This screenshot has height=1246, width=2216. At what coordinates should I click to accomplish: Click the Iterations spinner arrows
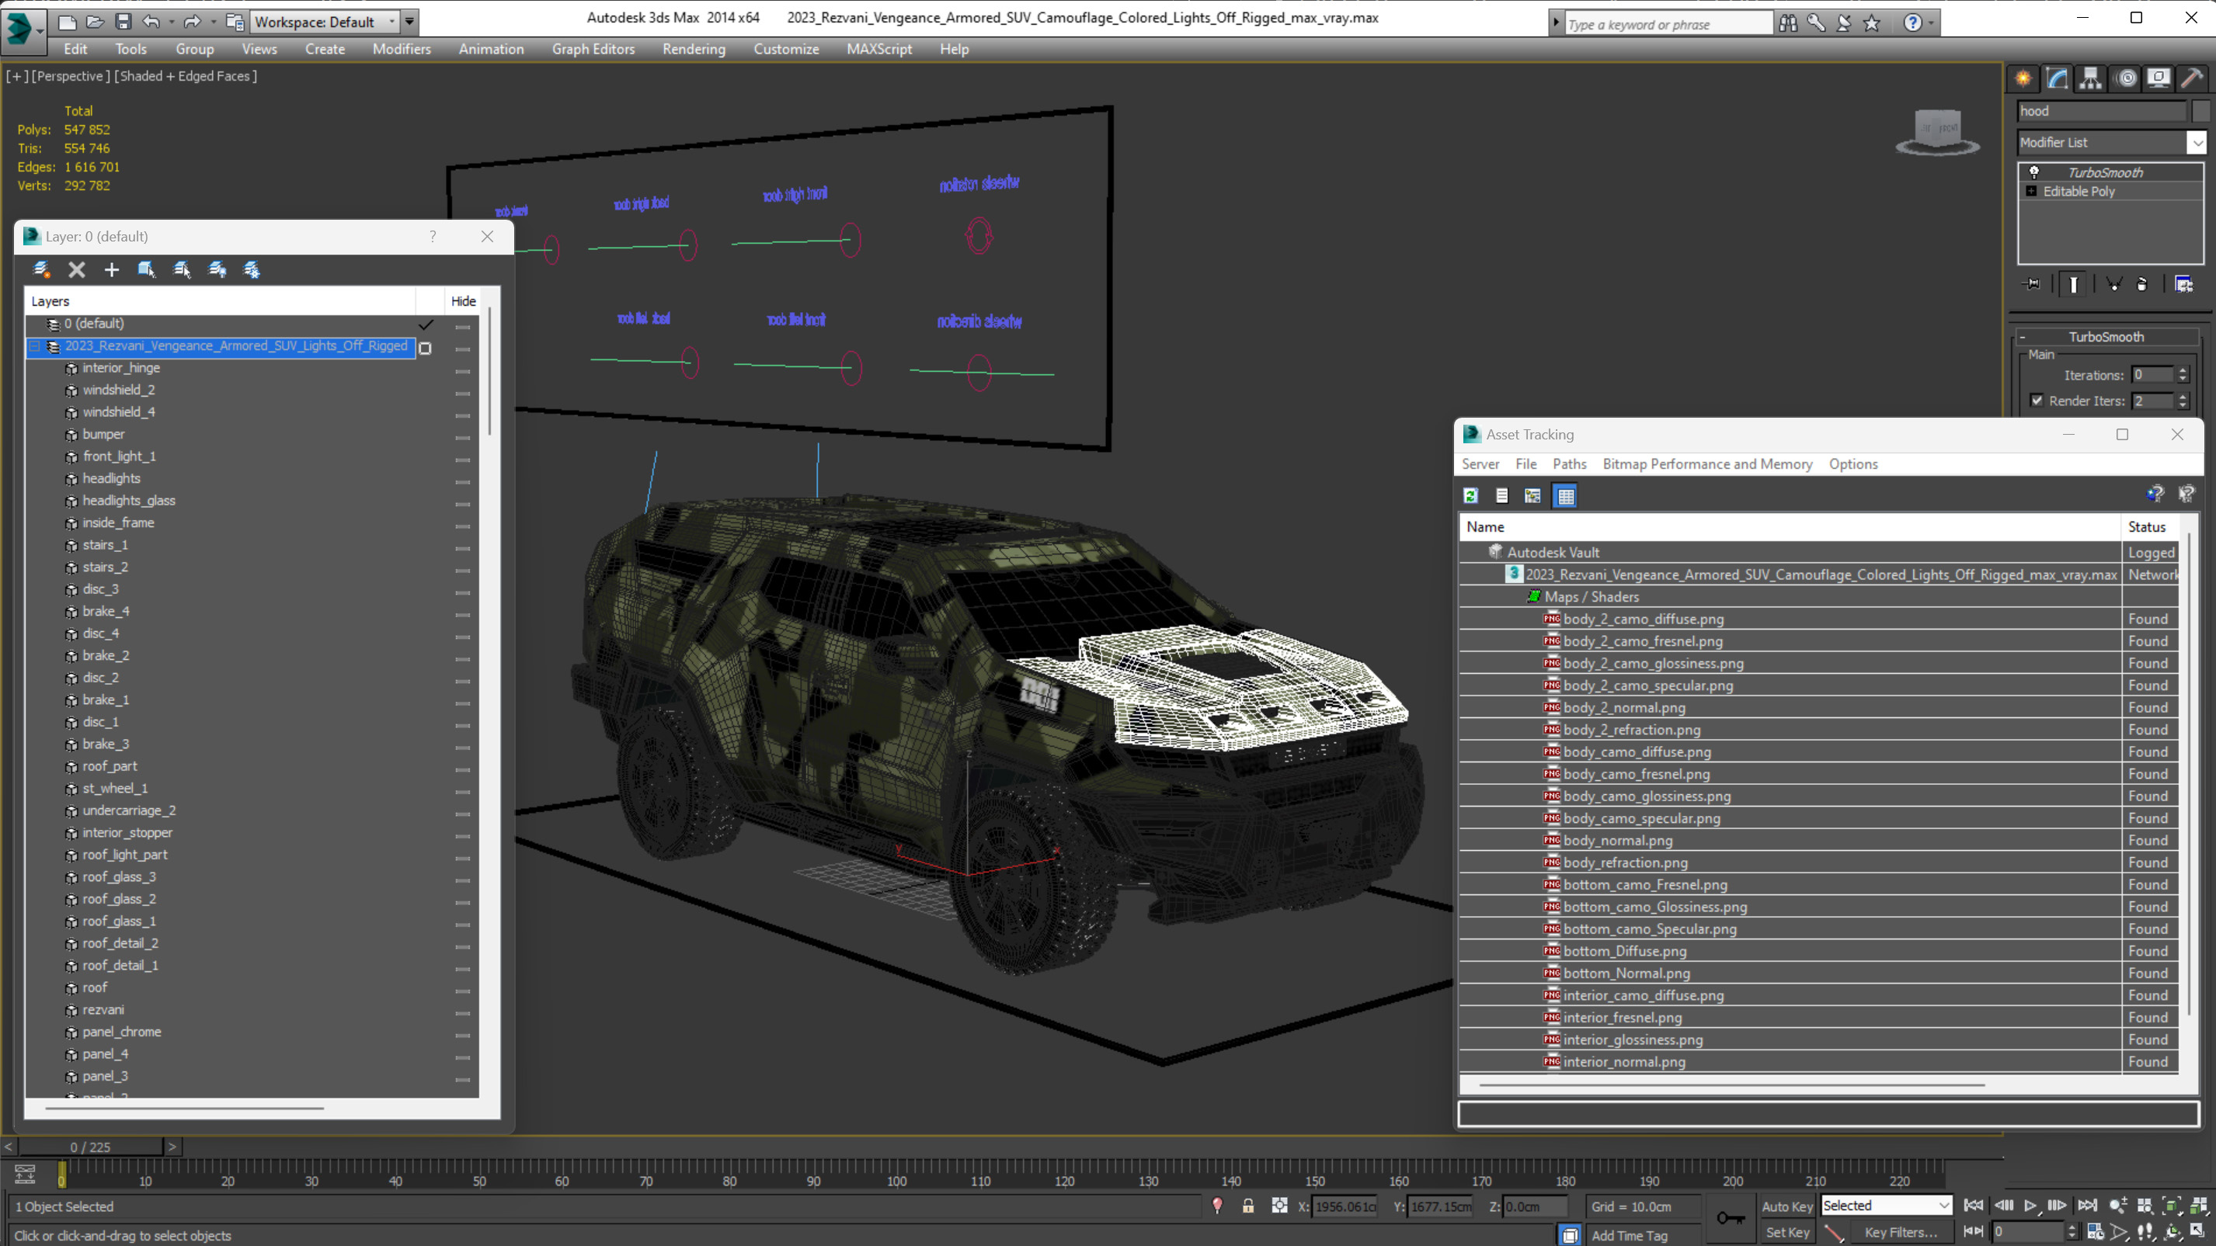2183,375
